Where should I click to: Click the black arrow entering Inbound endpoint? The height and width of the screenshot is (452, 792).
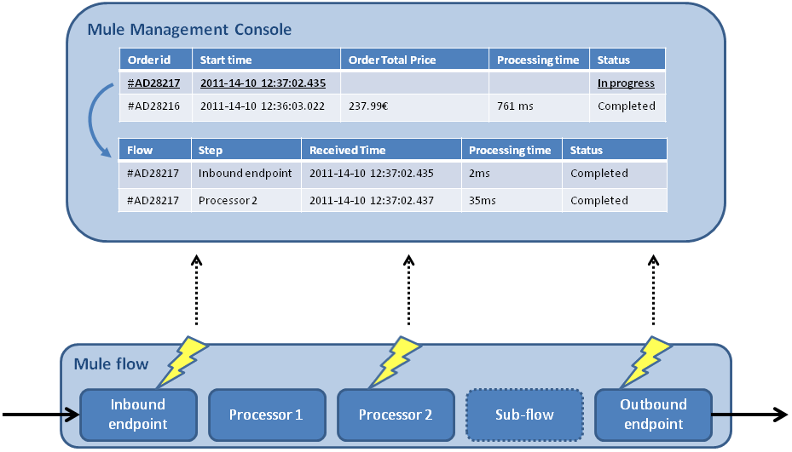pyautogui.click(x=40, y=415)
